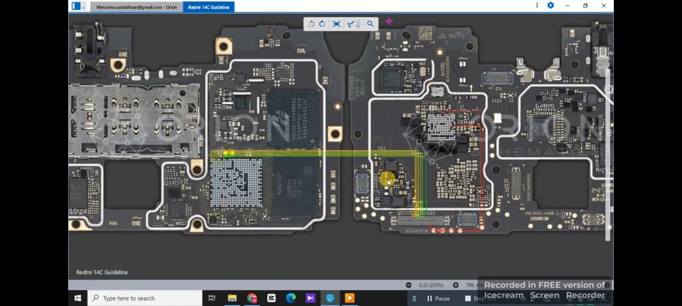The width and height of the screenshot is (682, 306).
Task: Select the trace highlight tool
Action: tap(351, 24)
